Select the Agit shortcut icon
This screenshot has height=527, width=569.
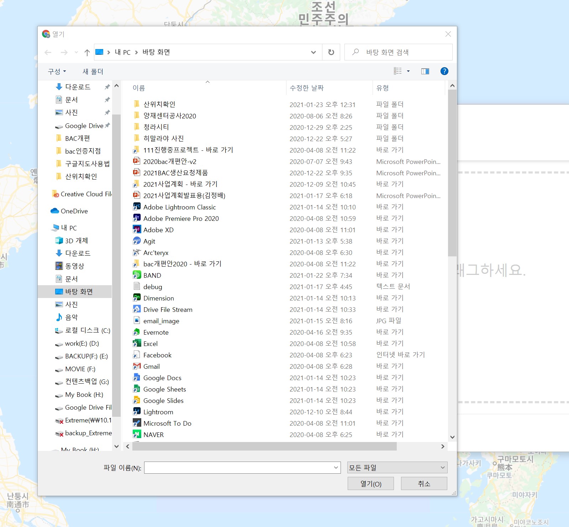click(x=137, y=241)
